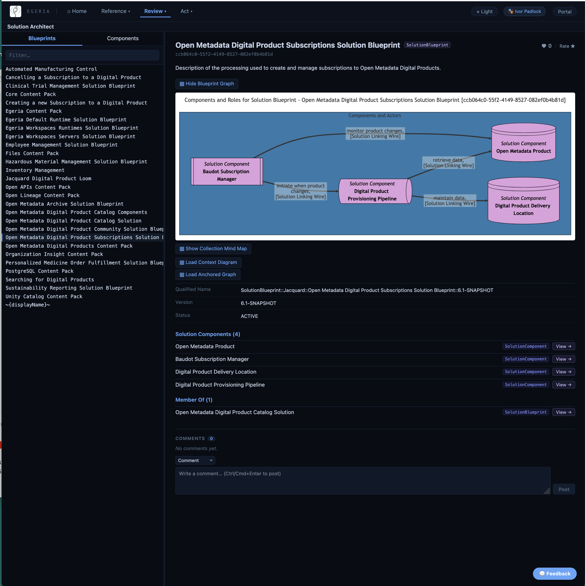Click the Baudot Subscription Manager graph node
Screen dimensions: 585x586
[227, 172]
